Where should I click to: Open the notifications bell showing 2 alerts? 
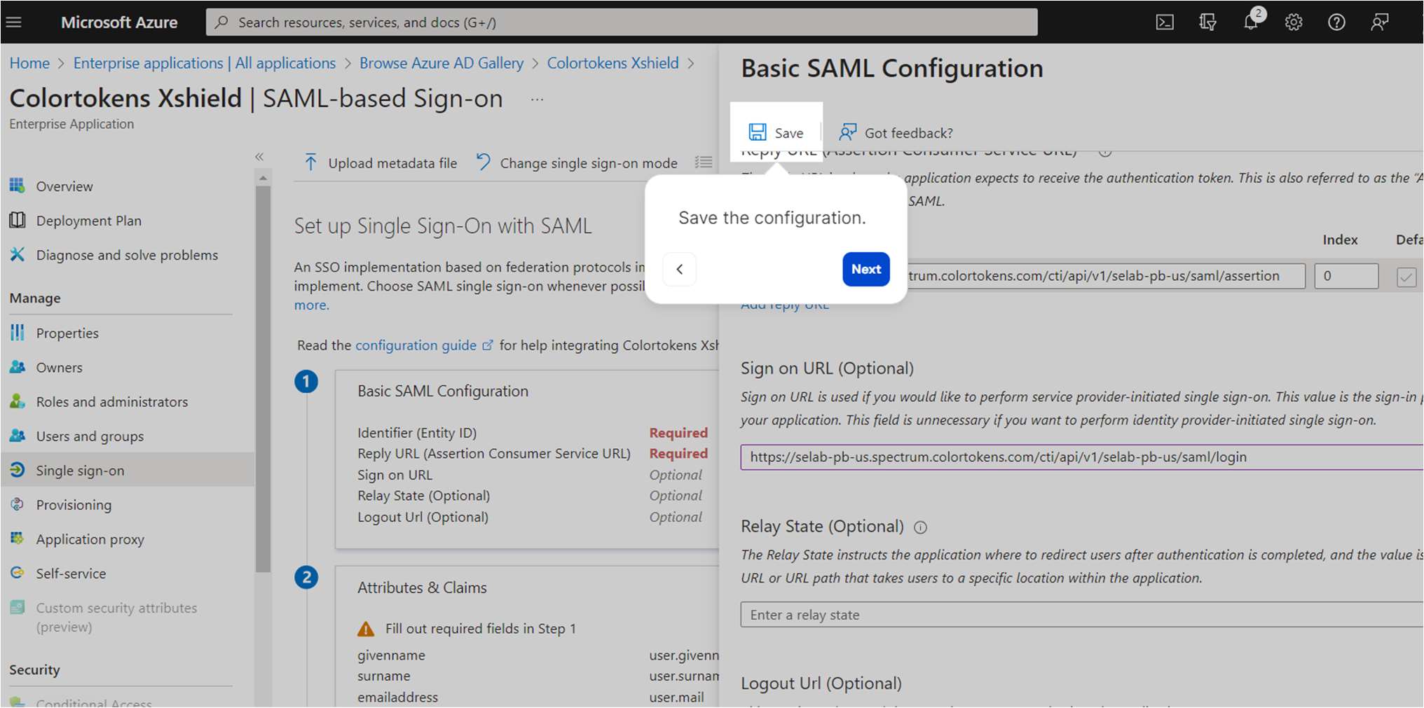click(x=1250, y=22)
